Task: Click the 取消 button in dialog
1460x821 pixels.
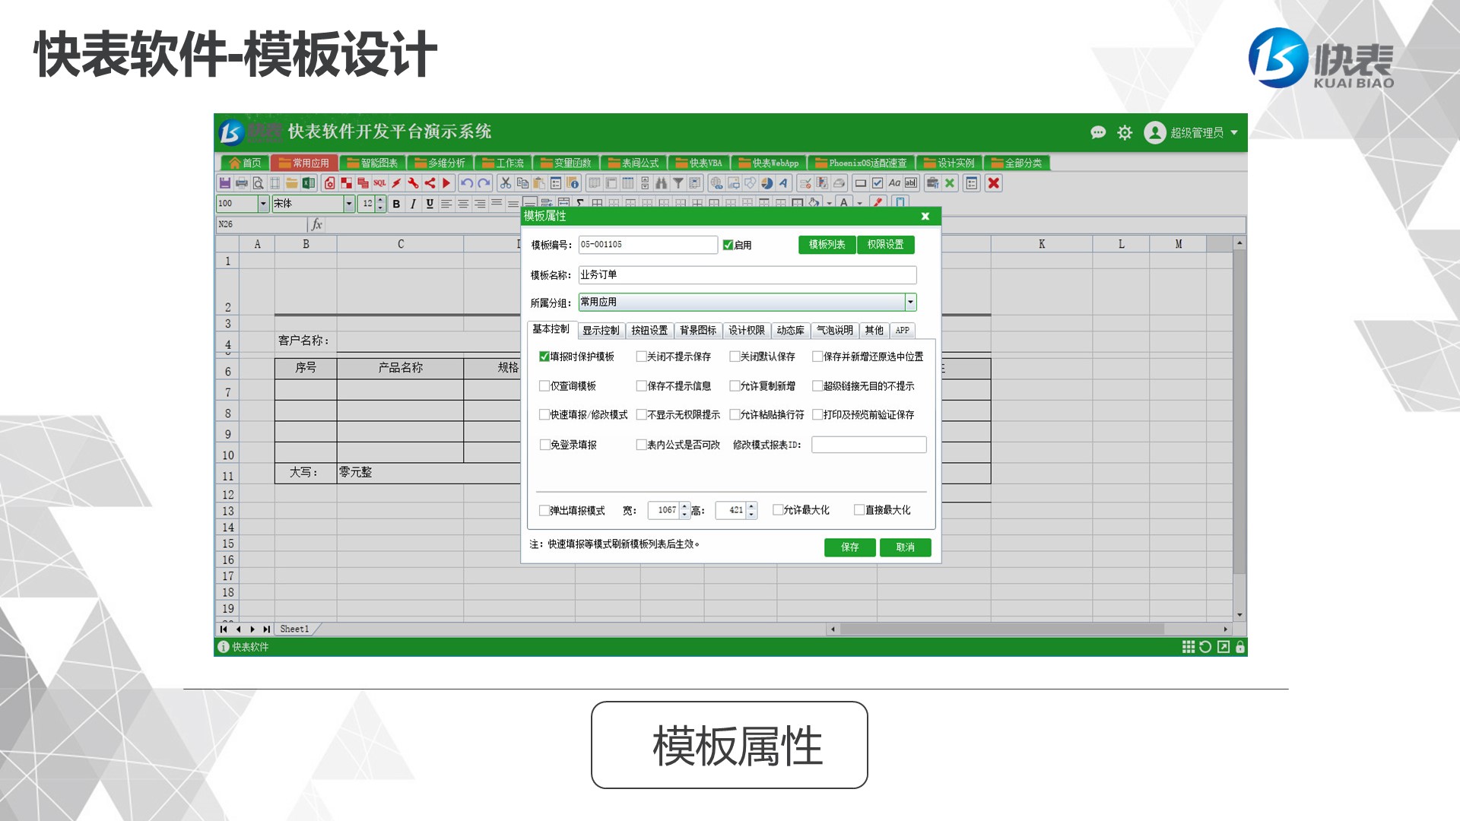Action: click(906, 547)
